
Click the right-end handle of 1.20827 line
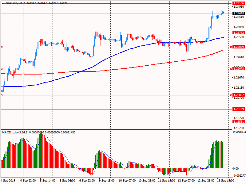tap(231, 95)
